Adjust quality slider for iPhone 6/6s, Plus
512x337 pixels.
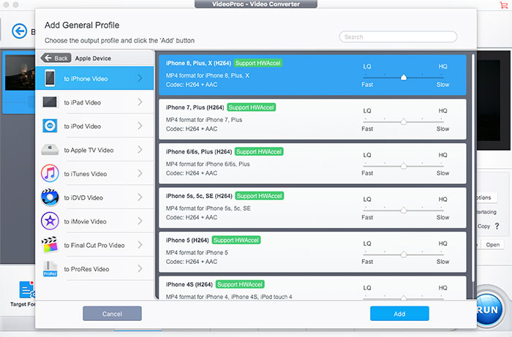tap(404, 166)
